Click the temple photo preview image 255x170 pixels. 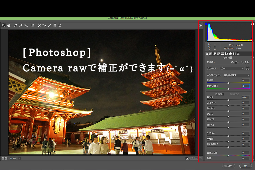point(102,92)
